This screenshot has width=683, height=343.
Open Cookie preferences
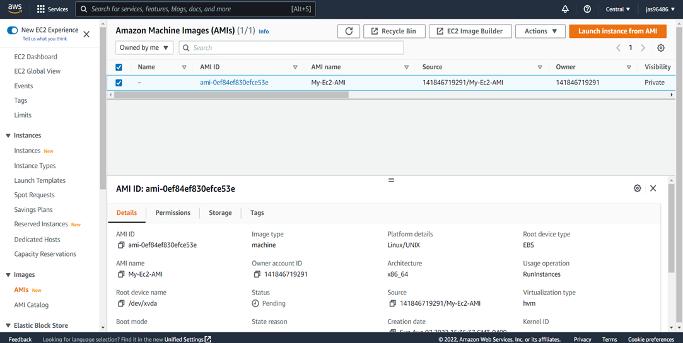(x=651, y=339)
